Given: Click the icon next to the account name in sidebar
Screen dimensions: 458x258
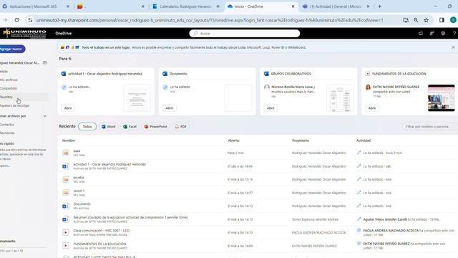Looking at the screenshot, I should click(44, 62).
